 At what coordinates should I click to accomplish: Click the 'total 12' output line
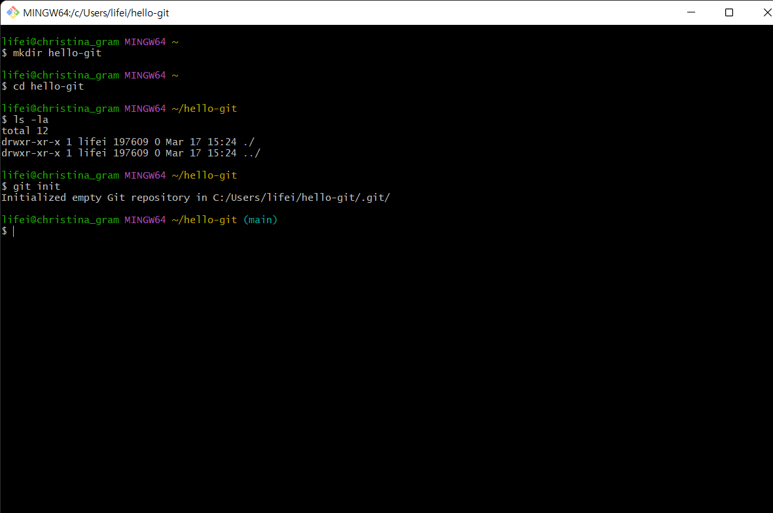tap(25, 131)
